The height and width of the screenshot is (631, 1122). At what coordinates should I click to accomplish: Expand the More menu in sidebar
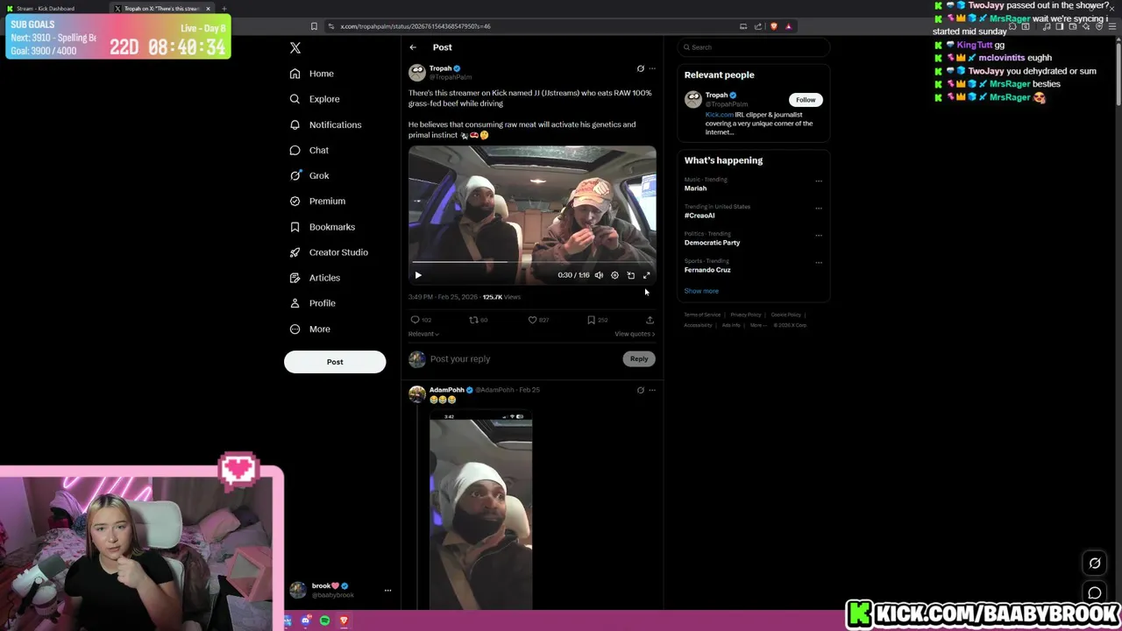(x=310, y=329)
